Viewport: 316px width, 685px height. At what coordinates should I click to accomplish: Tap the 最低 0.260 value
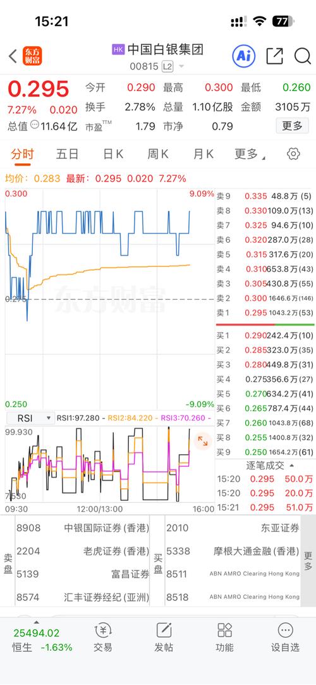point(296,87)
